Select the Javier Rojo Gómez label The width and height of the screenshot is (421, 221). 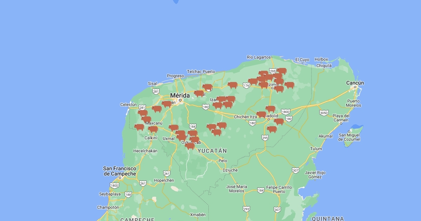point(315,175)
